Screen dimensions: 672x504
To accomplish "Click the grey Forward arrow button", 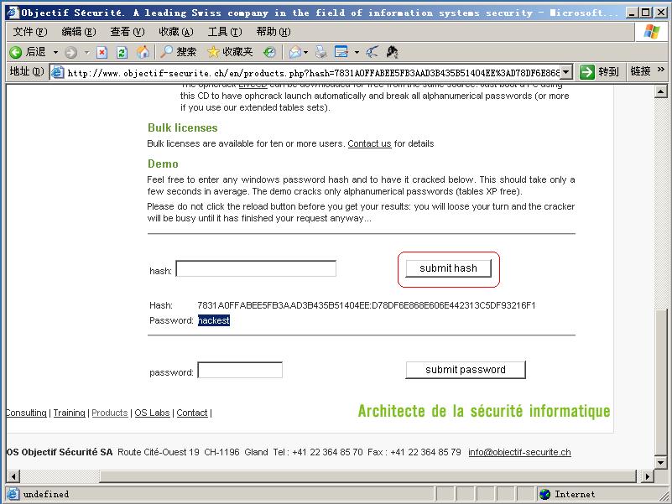I will pos(70,52).
